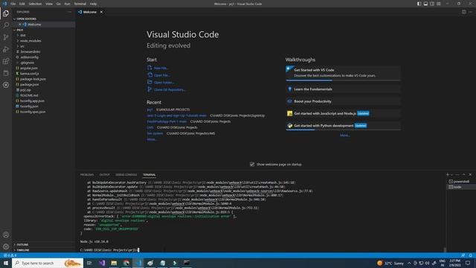Click Task View button on taskbar

[x=89, y=263]
